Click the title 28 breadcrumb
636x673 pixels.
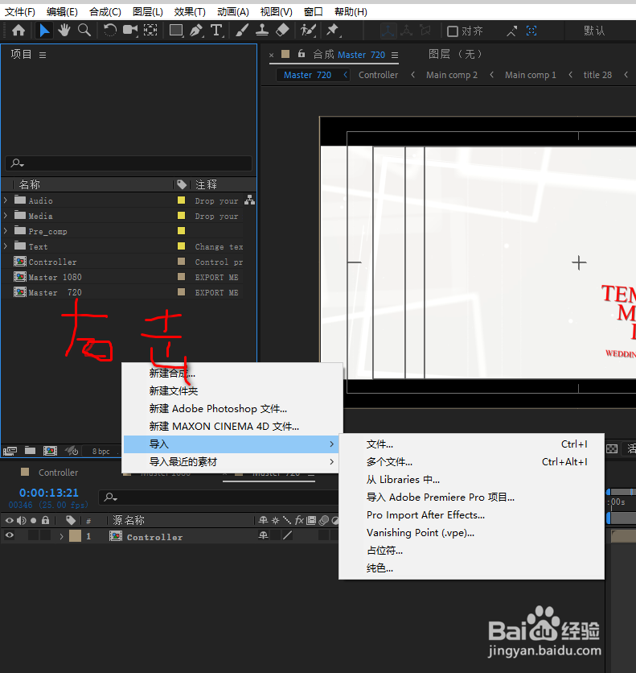pyautogui.click(x=597, y=75)
